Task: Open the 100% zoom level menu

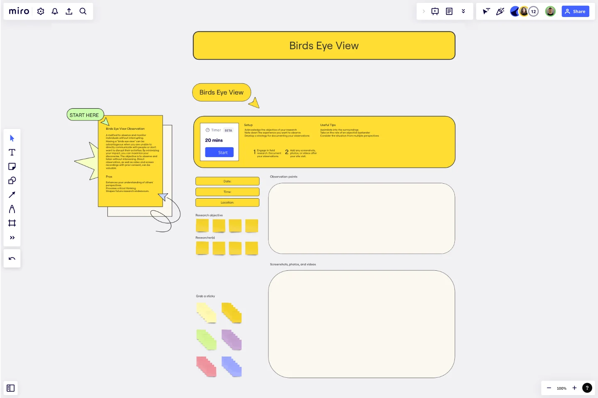Action: [x=561, y=388]
